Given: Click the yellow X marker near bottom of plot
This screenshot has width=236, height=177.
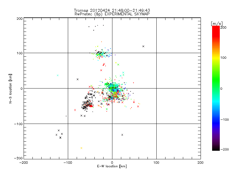Looking at the screenshot, I should (81, 148).
